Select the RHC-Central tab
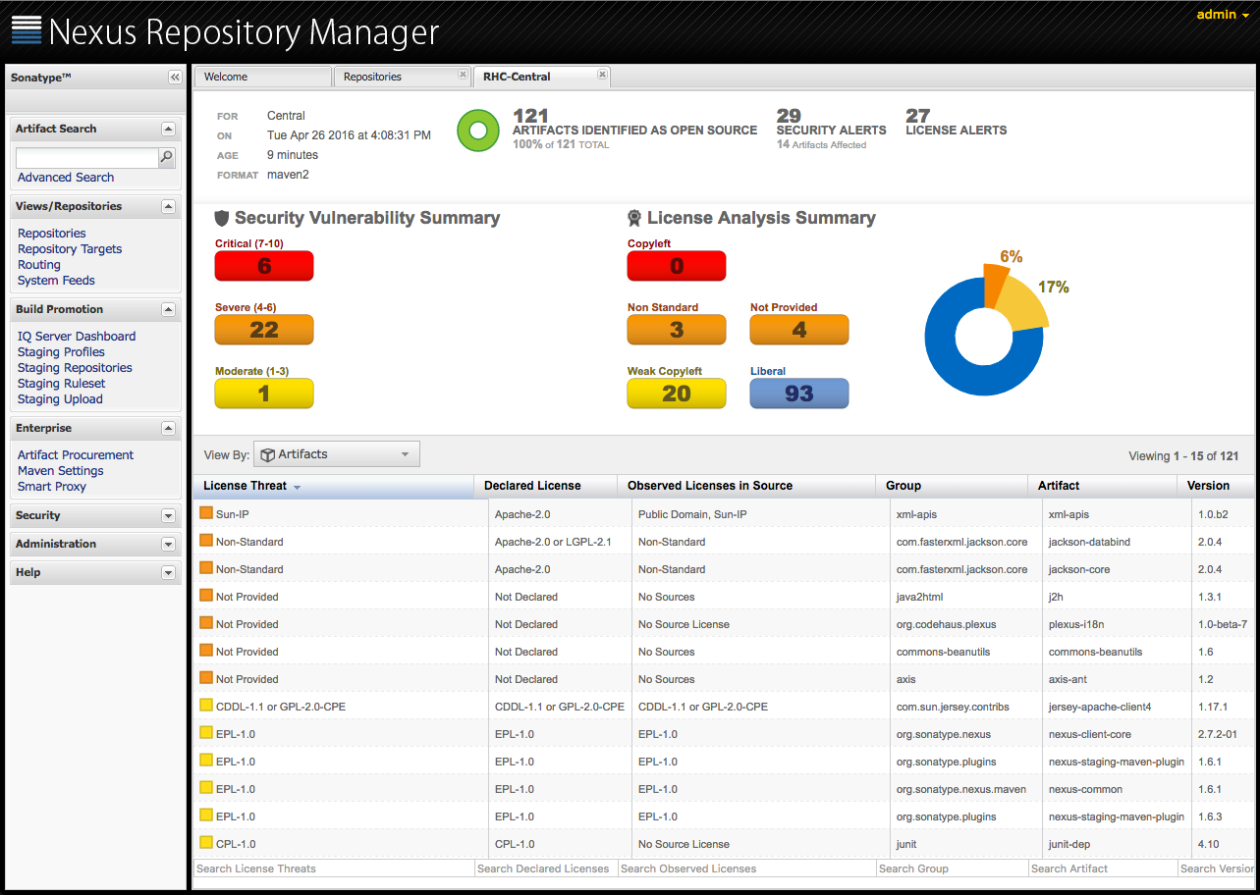 [541, 77]
